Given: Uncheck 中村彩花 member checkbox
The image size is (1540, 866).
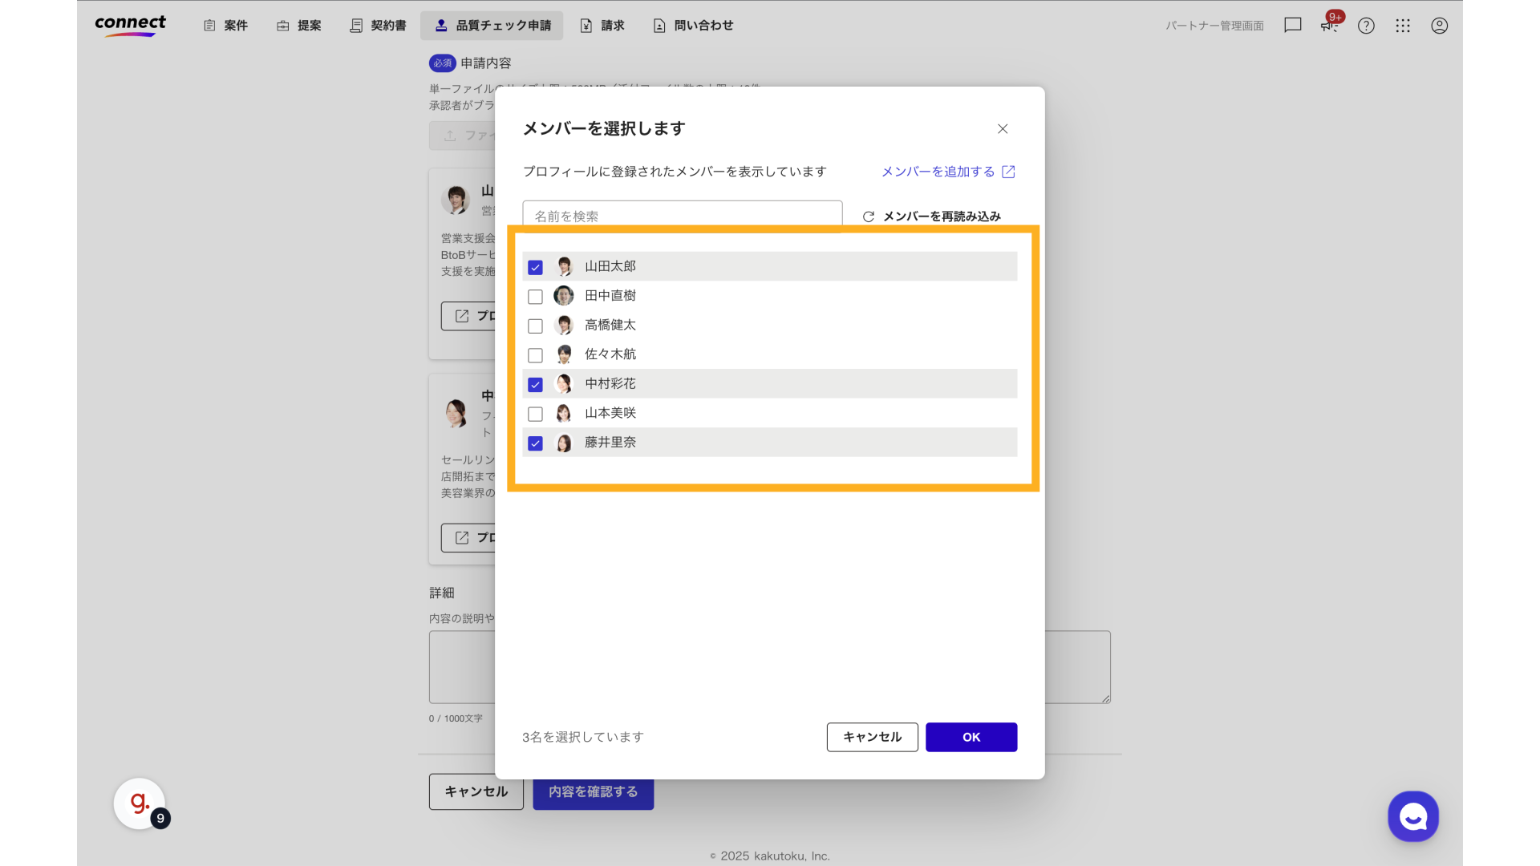Looking at the screenshot, I should [x=535, y=385].
